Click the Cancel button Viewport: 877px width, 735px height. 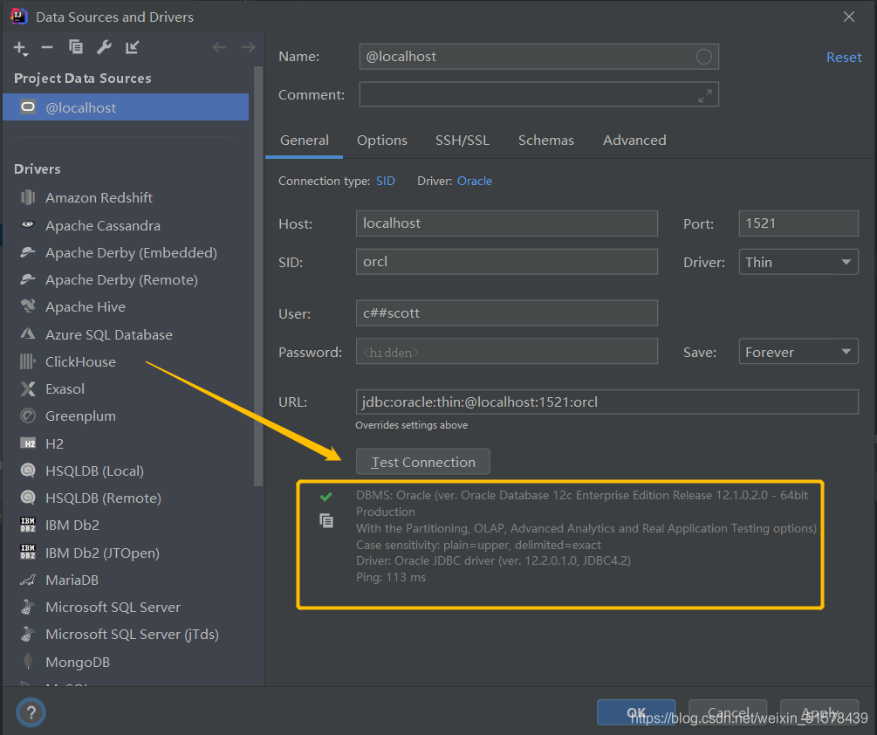(728, 712)
